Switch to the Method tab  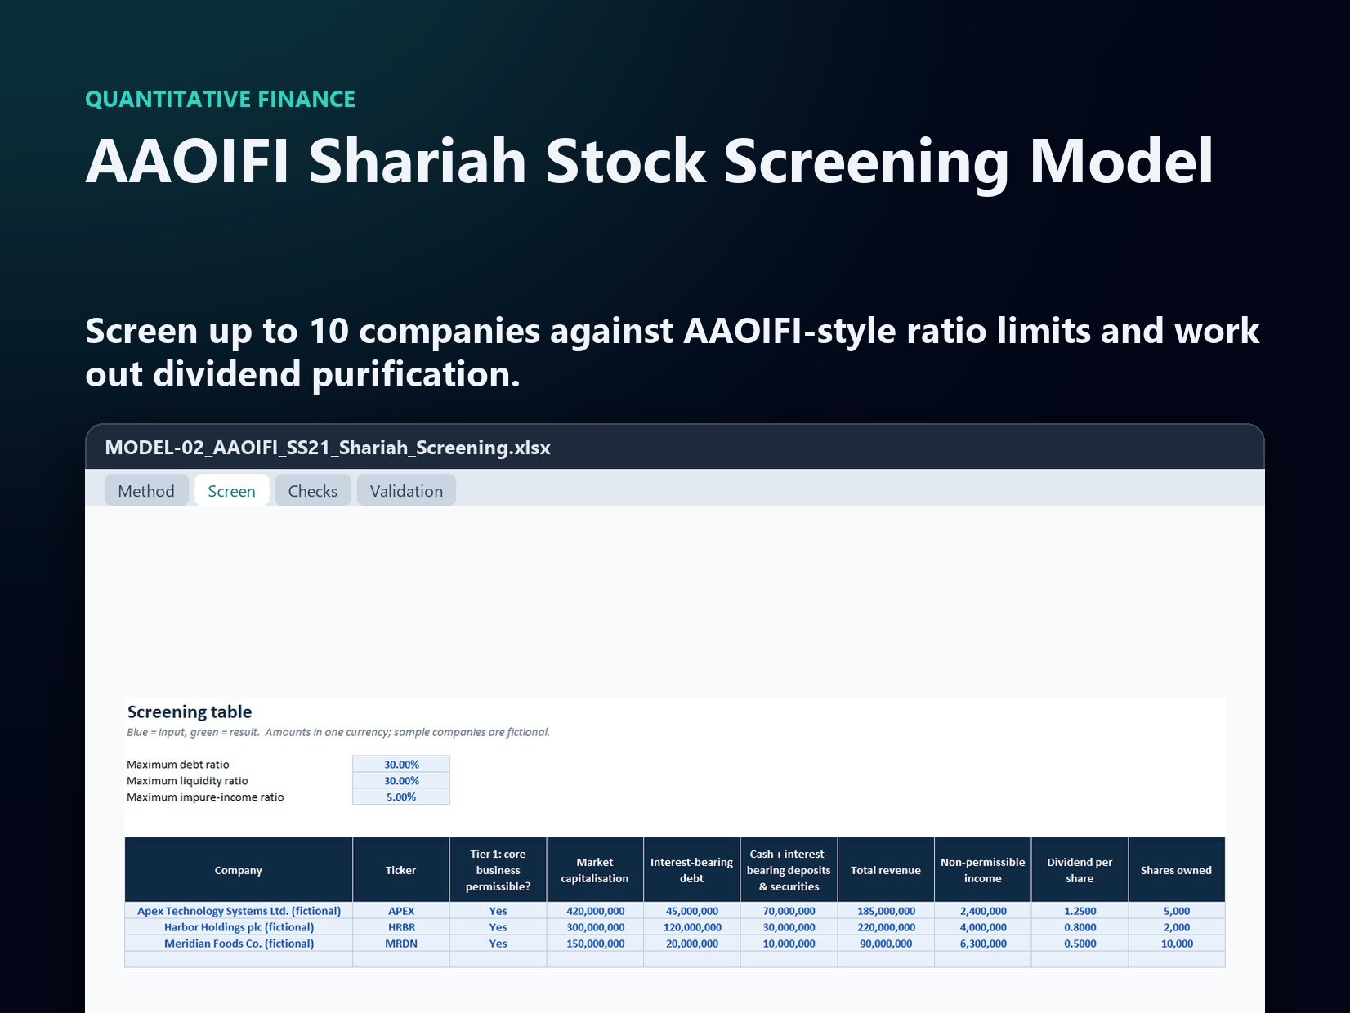(146, 490)
